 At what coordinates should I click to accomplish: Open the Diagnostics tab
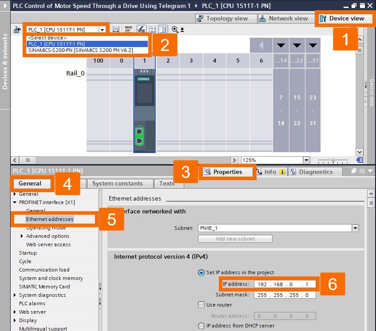coord(315,172)
